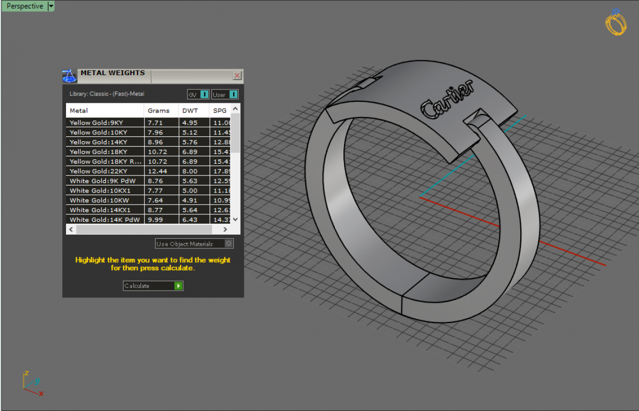
Task: Click the Metal Weights scale icon
Action: click(70, 76)
